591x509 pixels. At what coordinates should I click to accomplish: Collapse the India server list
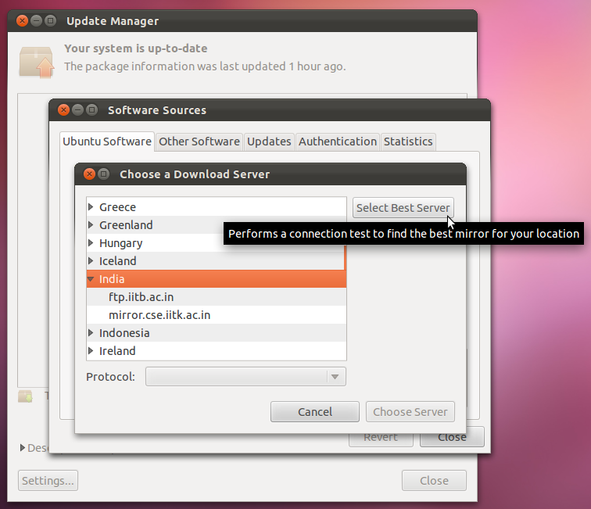[91, 279]
